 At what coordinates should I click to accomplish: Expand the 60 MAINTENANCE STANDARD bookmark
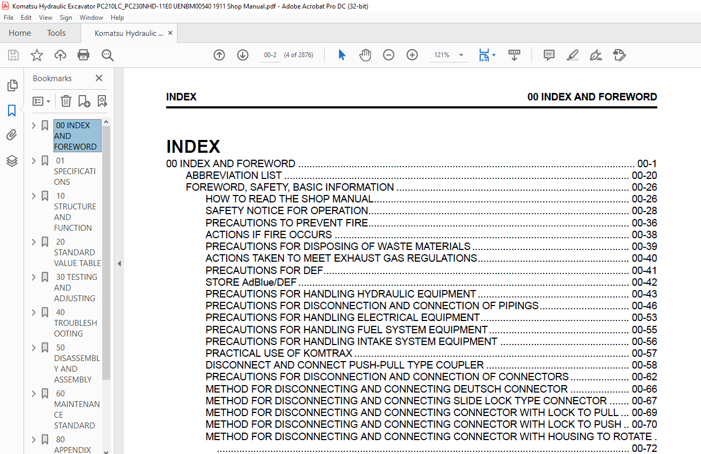click(34, 394)
